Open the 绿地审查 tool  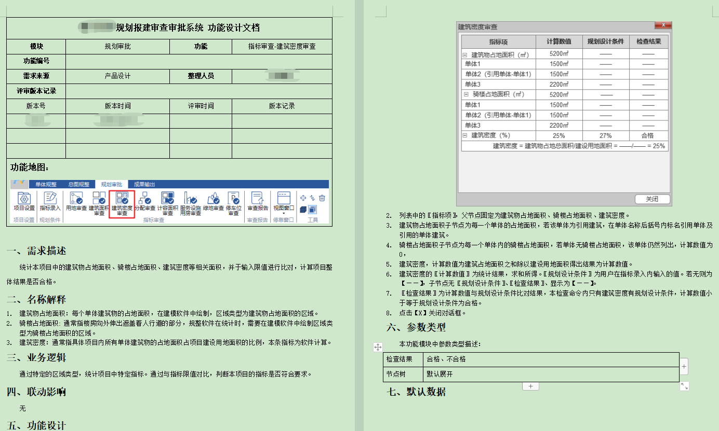214,198
